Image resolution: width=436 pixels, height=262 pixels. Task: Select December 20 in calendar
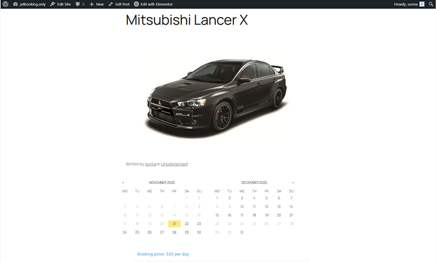pyautogui.click(x=279, y=216)
